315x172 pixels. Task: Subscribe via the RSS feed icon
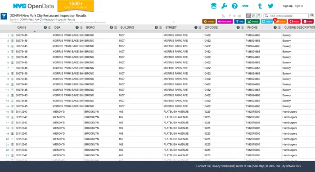(223, 16)
